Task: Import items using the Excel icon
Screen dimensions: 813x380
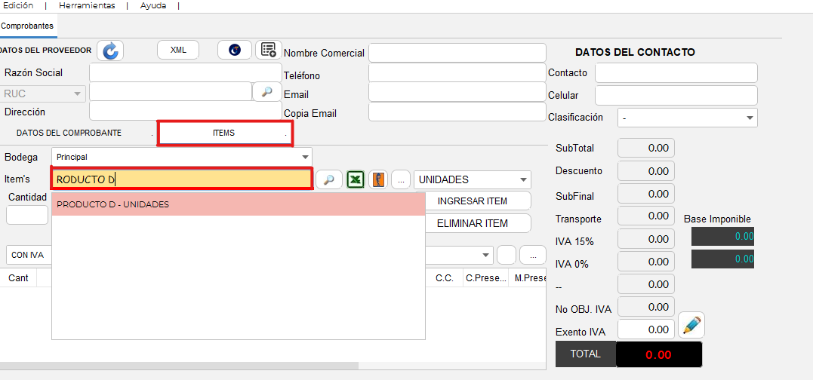Action: 356,179
